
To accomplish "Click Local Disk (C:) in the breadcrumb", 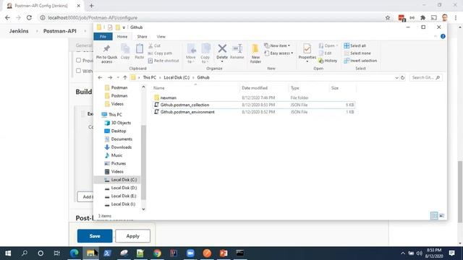I will 177,77.
